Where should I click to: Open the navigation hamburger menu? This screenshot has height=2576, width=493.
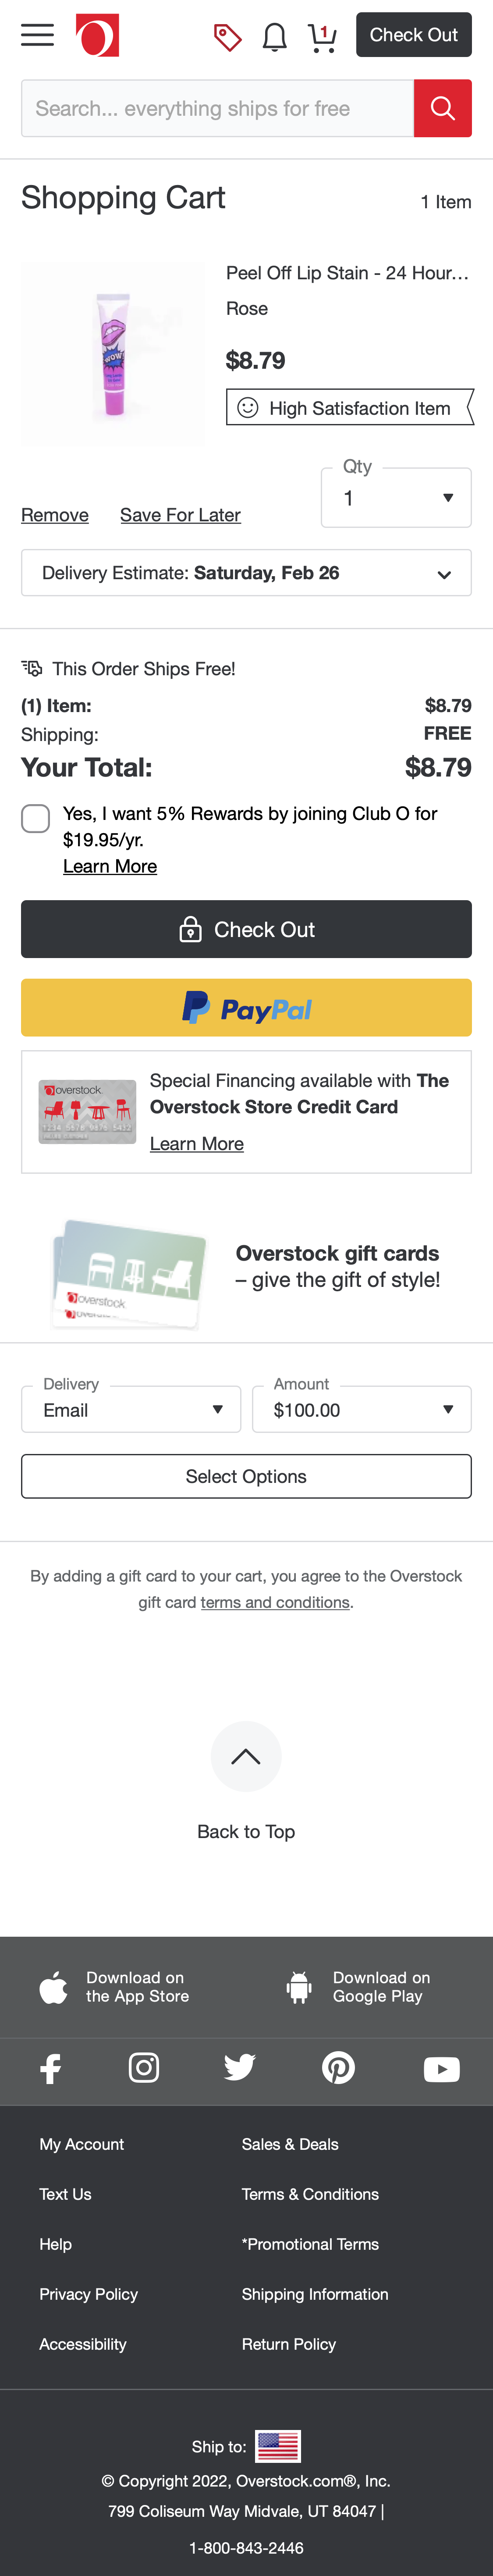click(x=37, y=35)
